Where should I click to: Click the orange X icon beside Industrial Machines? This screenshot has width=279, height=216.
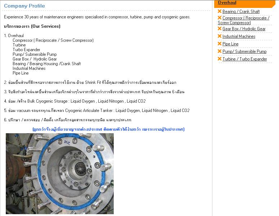[x=220, y=36]
